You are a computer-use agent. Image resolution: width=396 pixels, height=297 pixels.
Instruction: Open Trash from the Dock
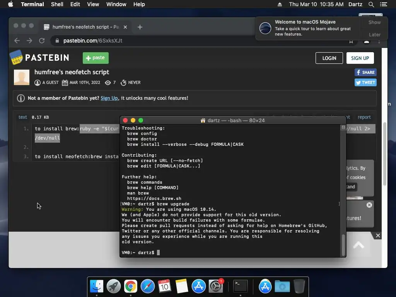(299, 287)
